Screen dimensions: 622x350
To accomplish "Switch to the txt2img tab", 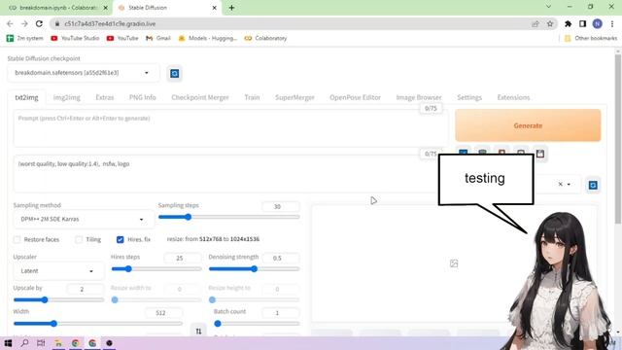I will (x=26, y=97).
